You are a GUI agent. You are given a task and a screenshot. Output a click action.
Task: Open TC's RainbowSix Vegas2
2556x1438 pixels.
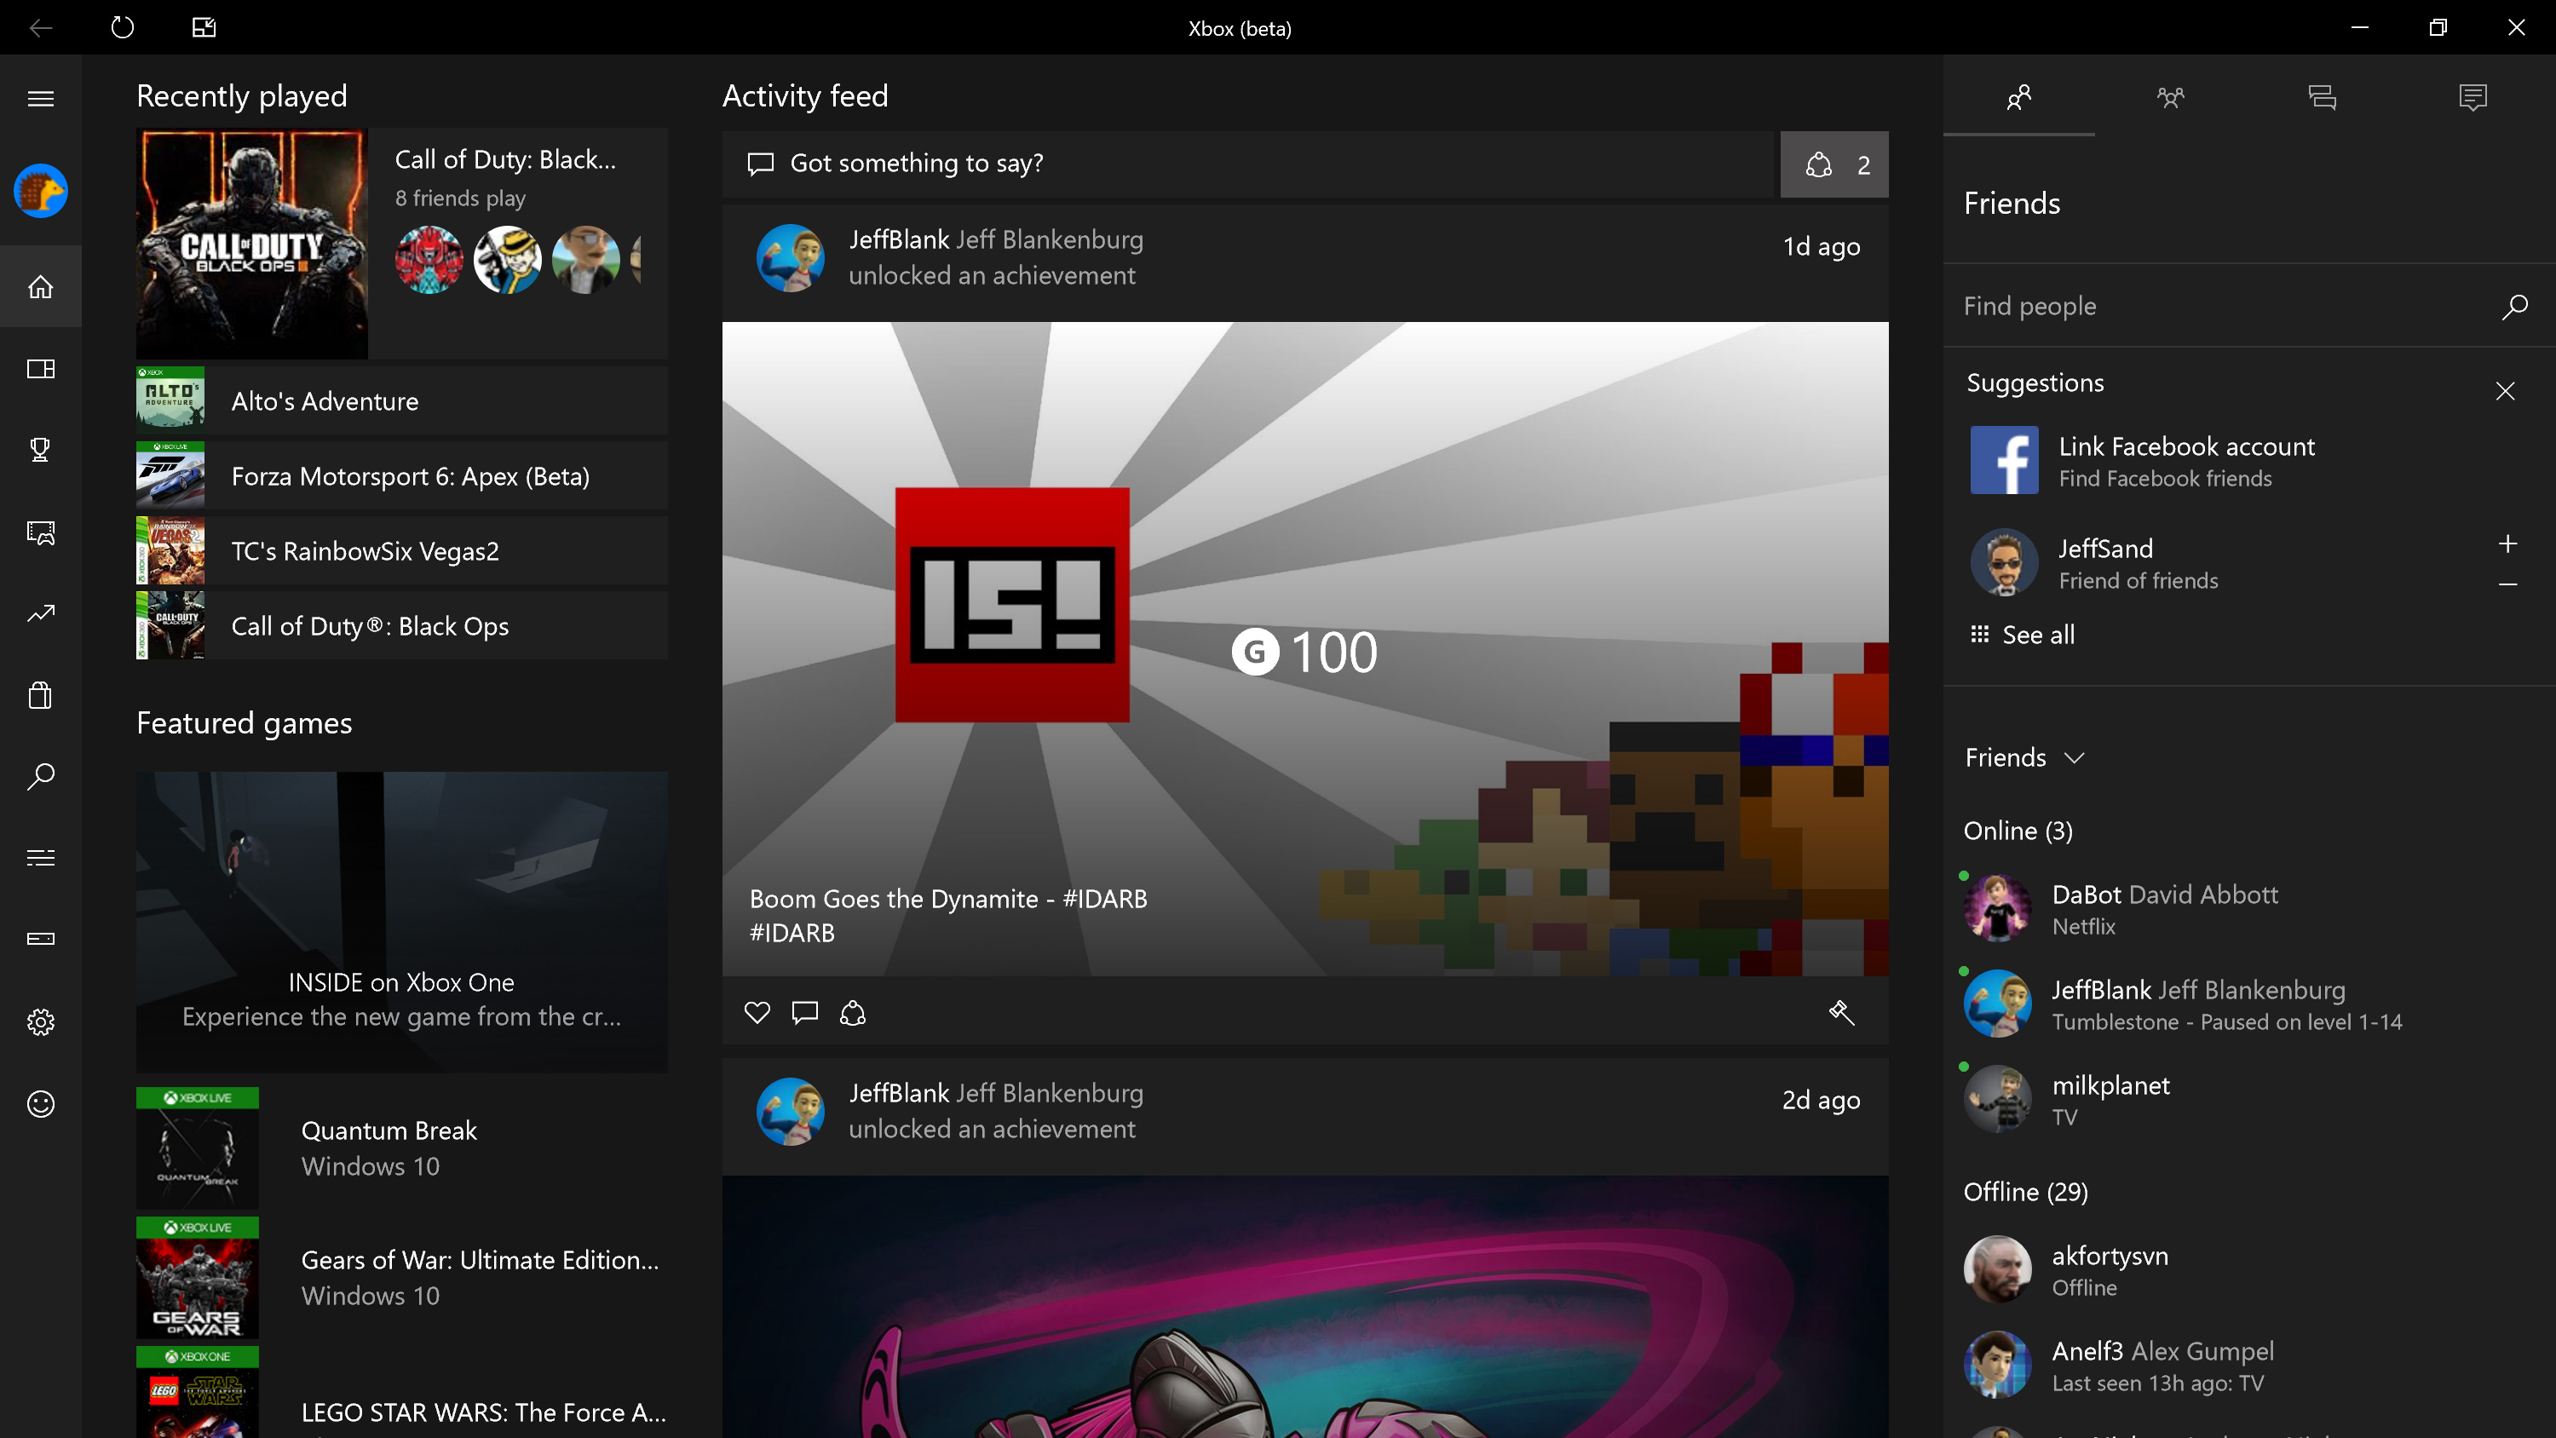click(x=402, y=551)
